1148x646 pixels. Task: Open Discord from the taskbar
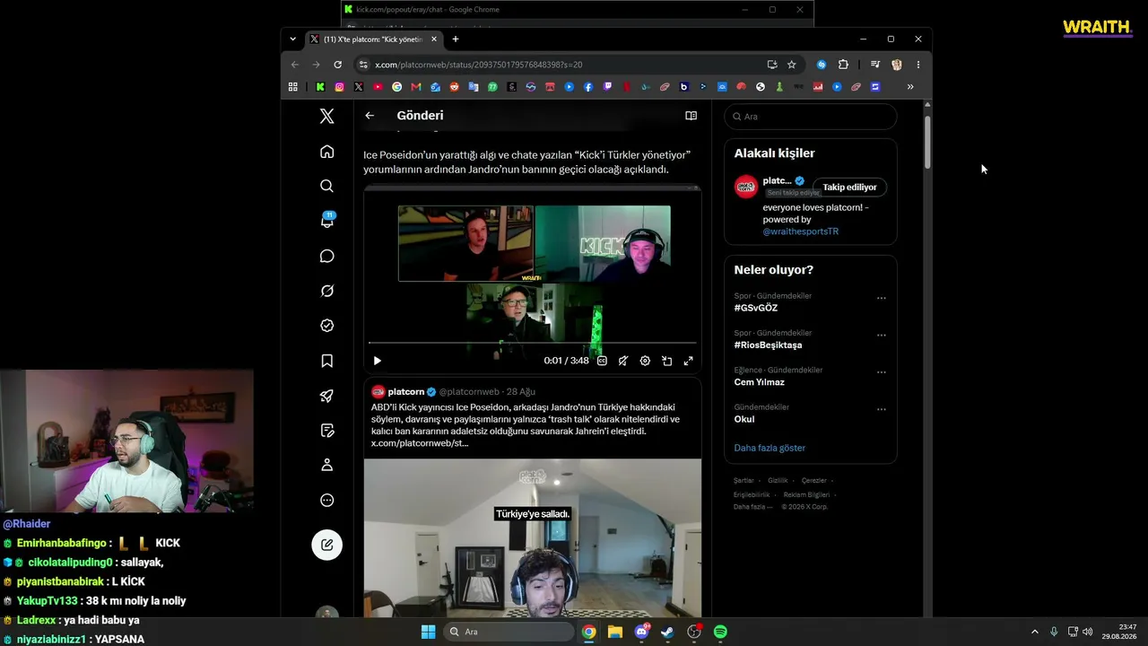[641, 632]
